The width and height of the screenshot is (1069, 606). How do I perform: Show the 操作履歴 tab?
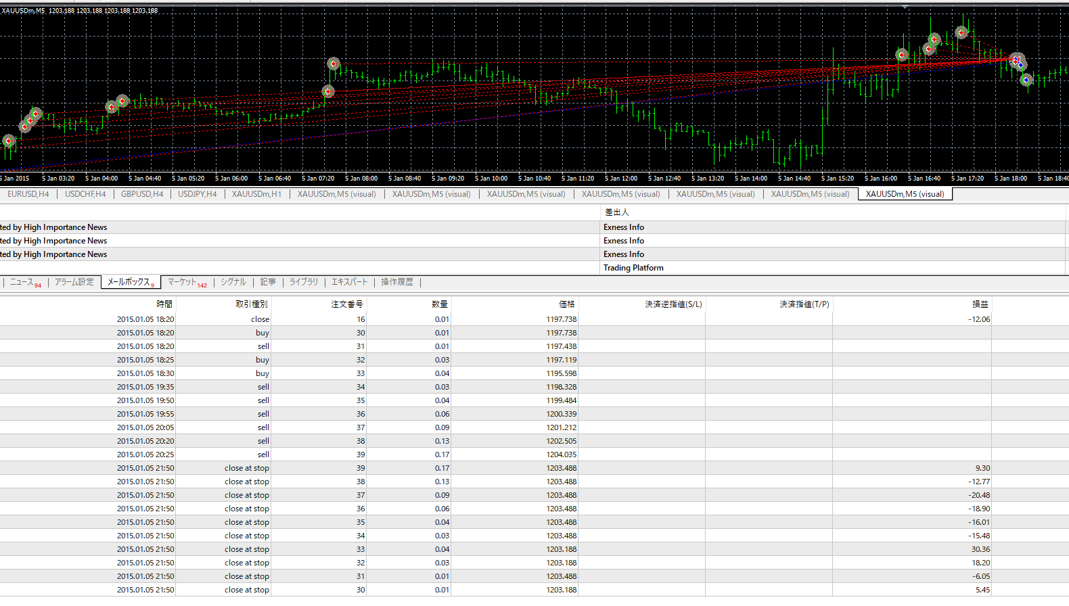pyautogui.click(x=396, y=282)
